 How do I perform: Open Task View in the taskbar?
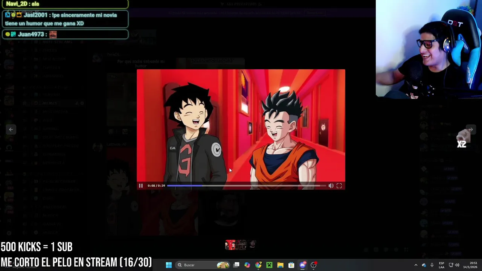point(236,265)
